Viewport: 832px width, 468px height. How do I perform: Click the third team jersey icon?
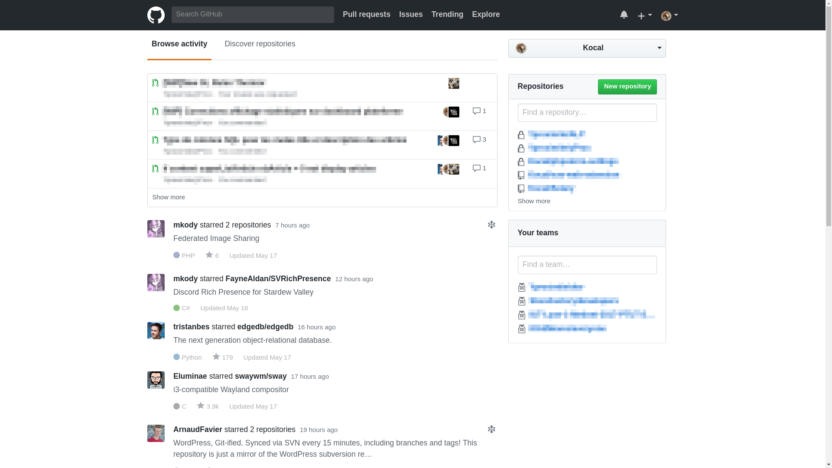coord(522,315)
